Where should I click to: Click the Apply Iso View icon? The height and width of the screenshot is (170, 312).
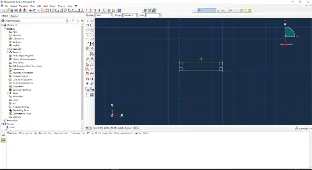pyautogui.click(x=82, y=10)
